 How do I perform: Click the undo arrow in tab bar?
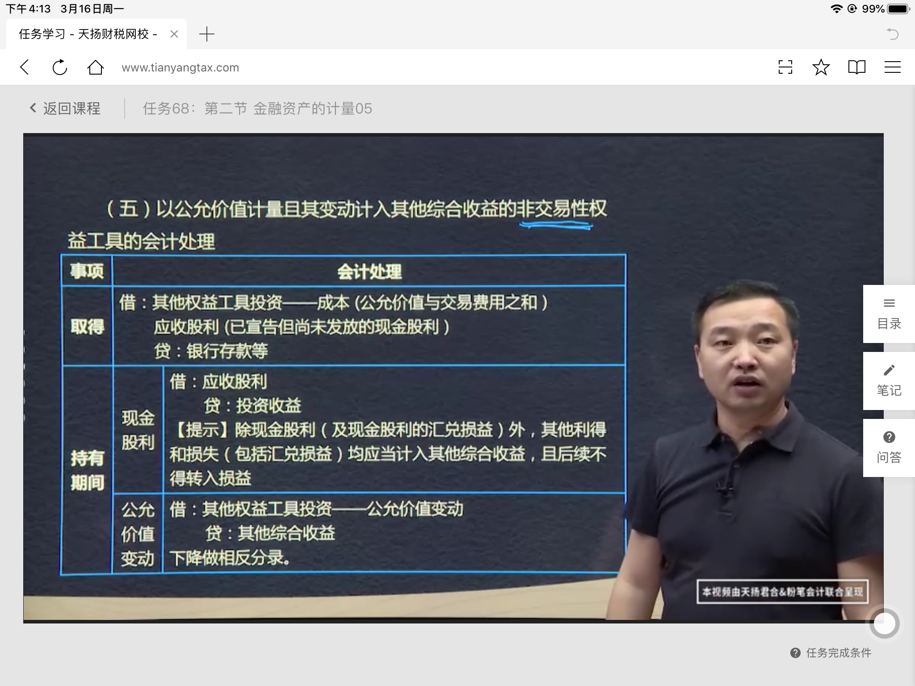coord(892,34)
